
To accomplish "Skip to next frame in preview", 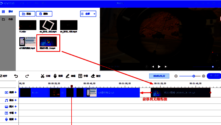I will pos(166,67).
